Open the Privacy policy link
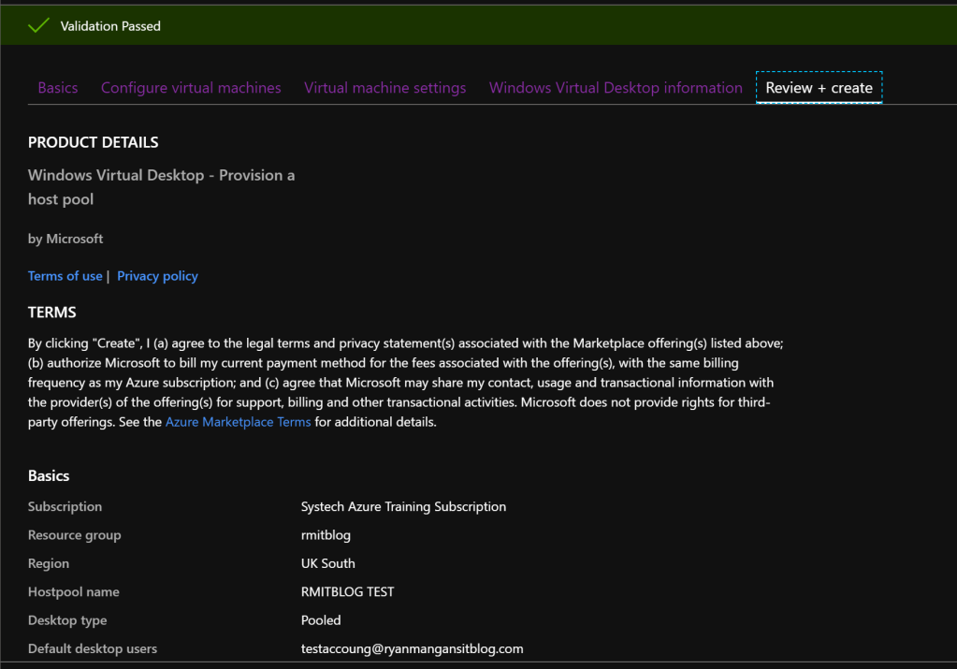 coord(157,276)
